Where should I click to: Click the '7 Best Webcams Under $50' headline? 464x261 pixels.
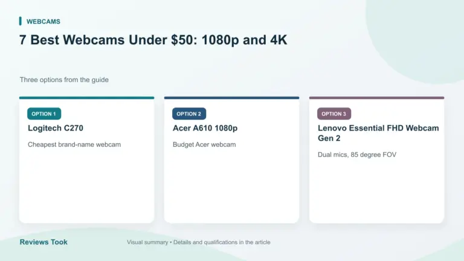tap(153, 40)
